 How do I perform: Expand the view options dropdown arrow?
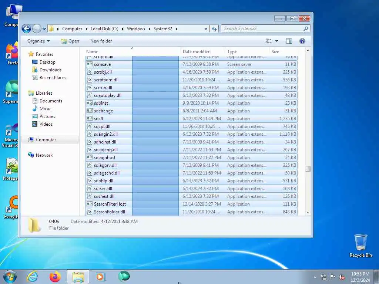pyautogui.click(x=276, y=41)
